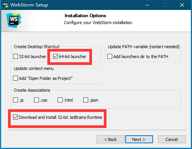192x149 pixels.
Task: Click the WS logo in the header
Action: [14, 20]
